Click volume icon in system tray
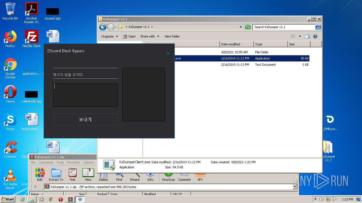Screen dimensions: 362x203 click(x=321, y=199)
